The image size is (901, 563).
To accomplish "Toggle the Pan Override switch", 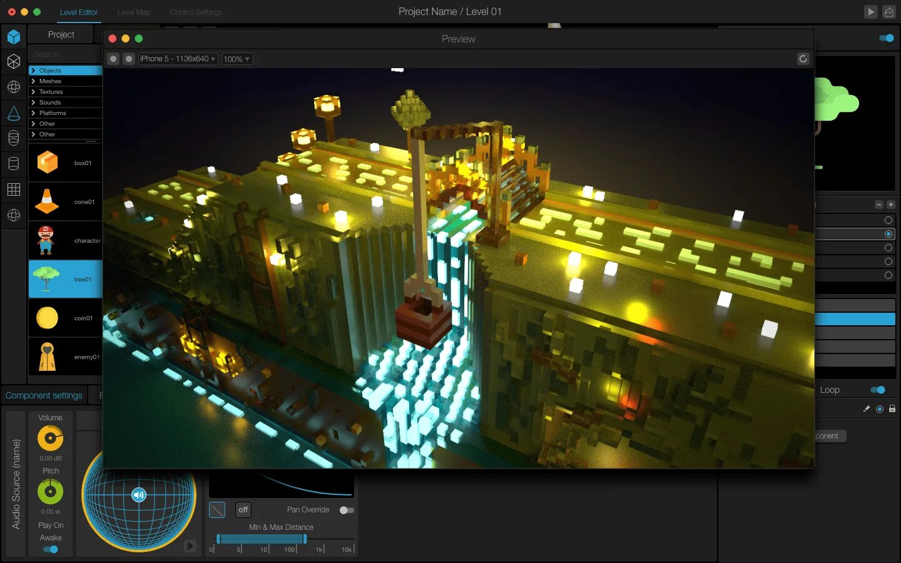I will click(347, 510).
